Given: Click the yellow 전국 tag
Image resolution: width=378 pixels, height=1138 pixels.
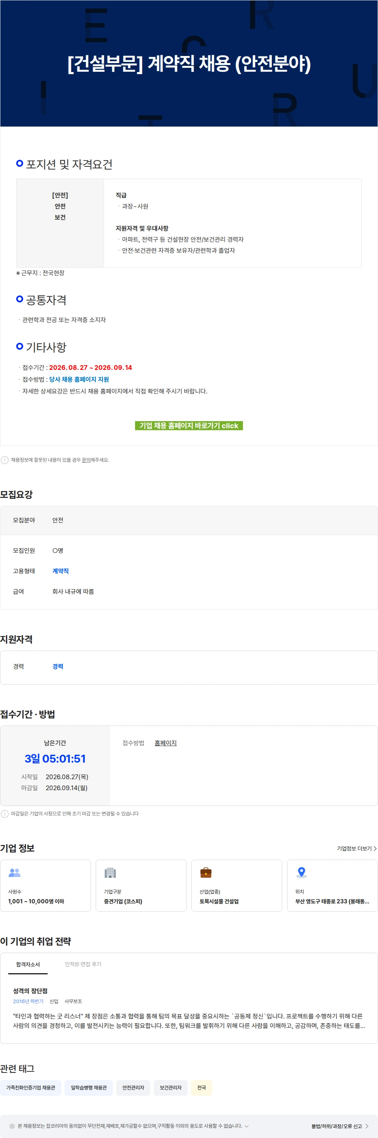Looking at the screenshot, I should (x=202, y=1088).
